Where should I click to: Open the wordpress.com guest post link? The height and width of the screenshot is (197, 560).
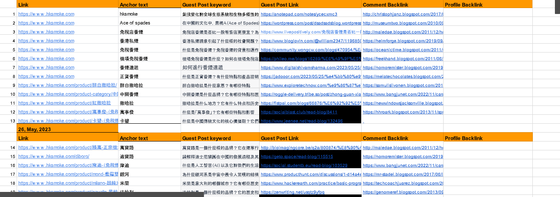click(x=311, y=23)
